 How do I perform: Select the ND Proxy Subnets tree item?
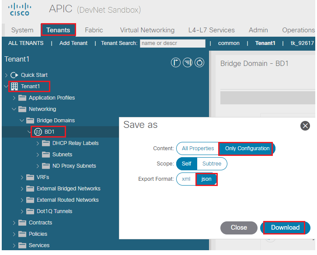74,166
